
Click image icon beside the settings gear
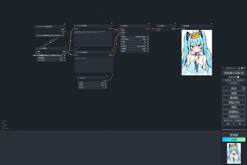coord(242,68)
